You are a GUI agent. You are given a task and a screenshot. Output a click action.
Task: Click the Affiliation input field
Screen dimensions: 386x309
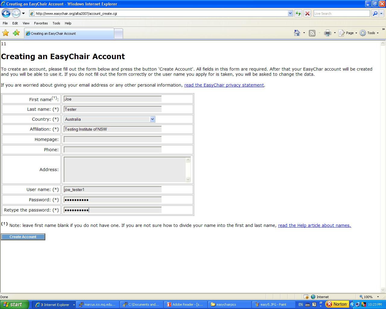[112, 129]
